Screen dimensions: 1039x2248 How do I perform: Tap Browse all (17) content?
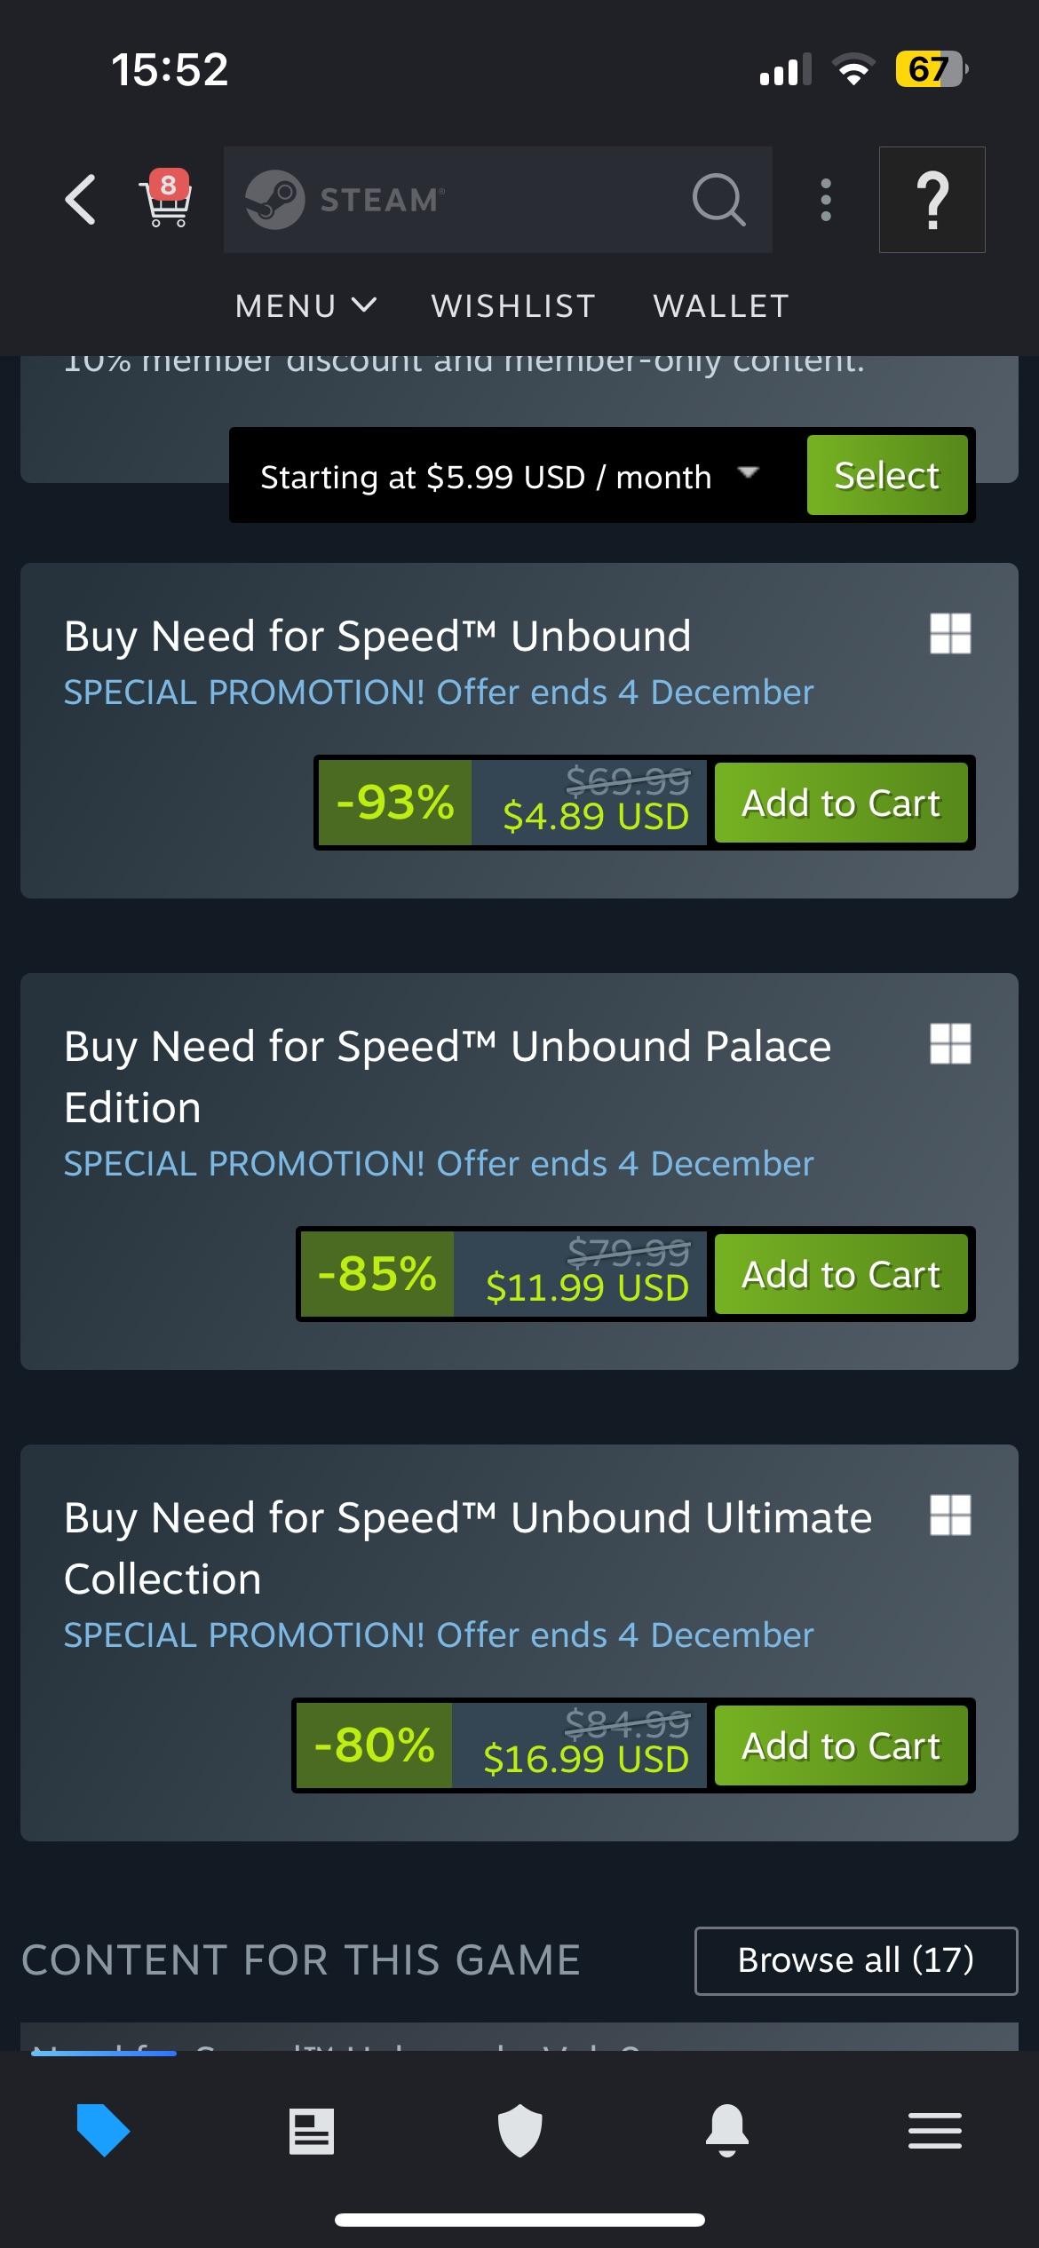(855, 1961)
